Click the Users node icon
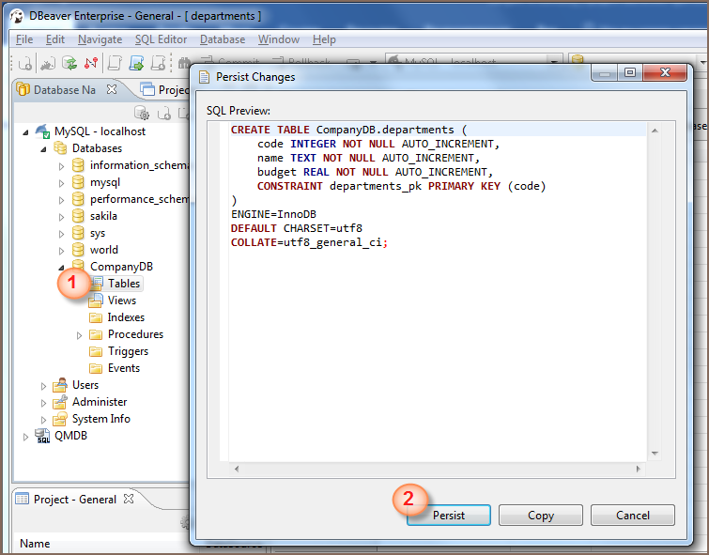Image resolution: width=709 pixels, height=555 pixels. [60, 385]
